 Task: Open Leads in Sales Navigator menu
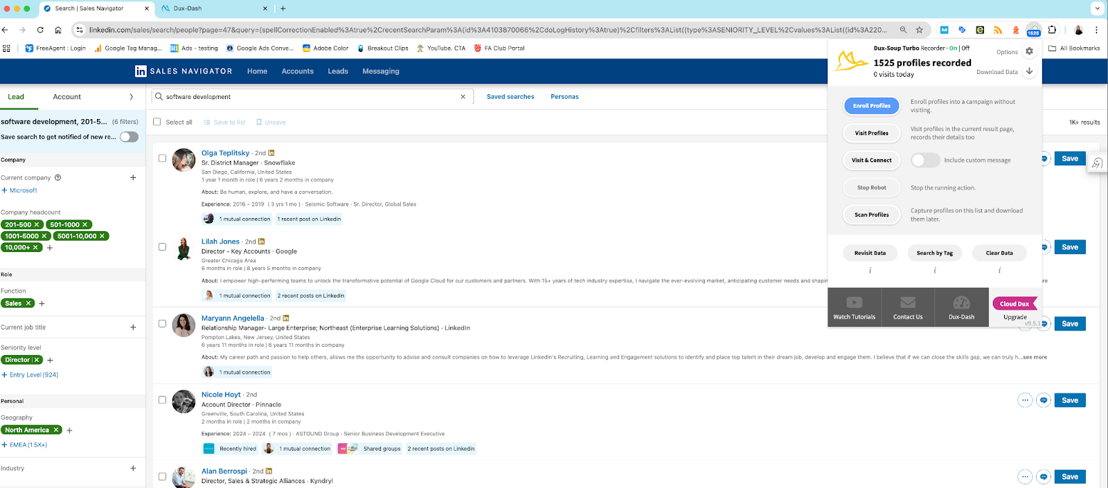338,71
